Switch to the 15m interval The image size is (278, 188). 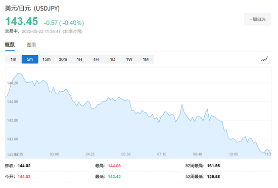tap(47, 59)
